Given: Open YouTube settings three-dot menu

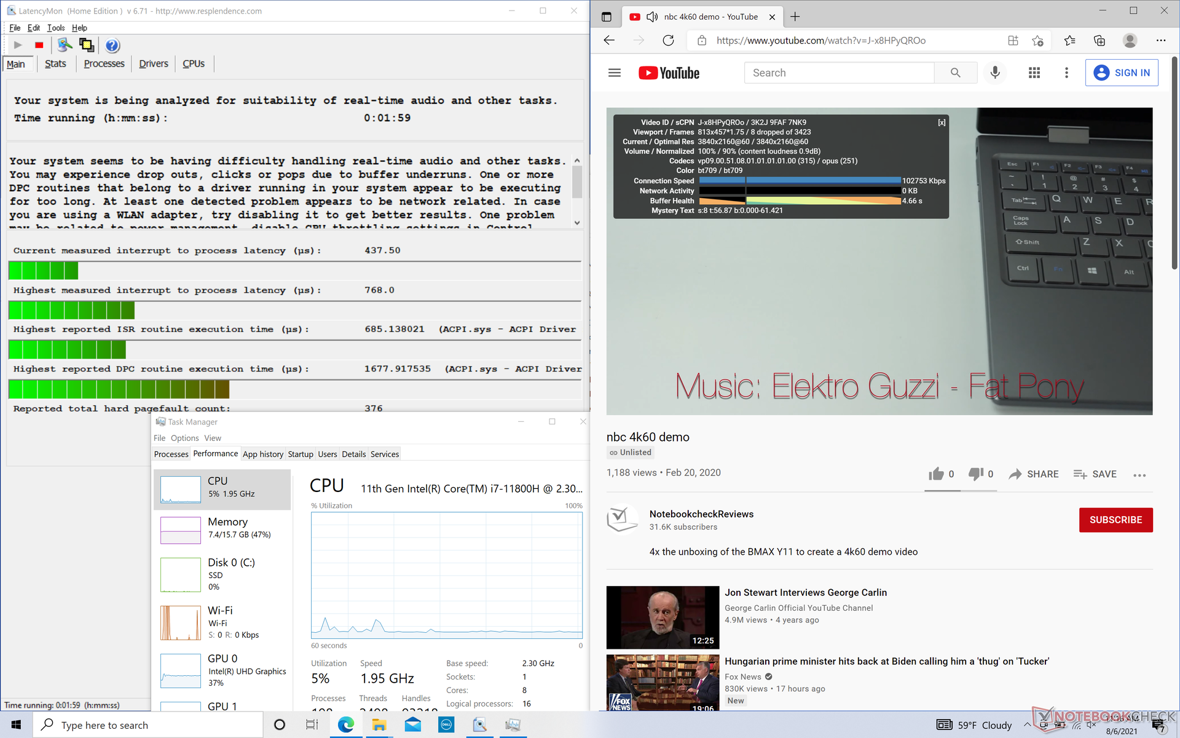Looking at the screenshot, I should [1066, 73].
